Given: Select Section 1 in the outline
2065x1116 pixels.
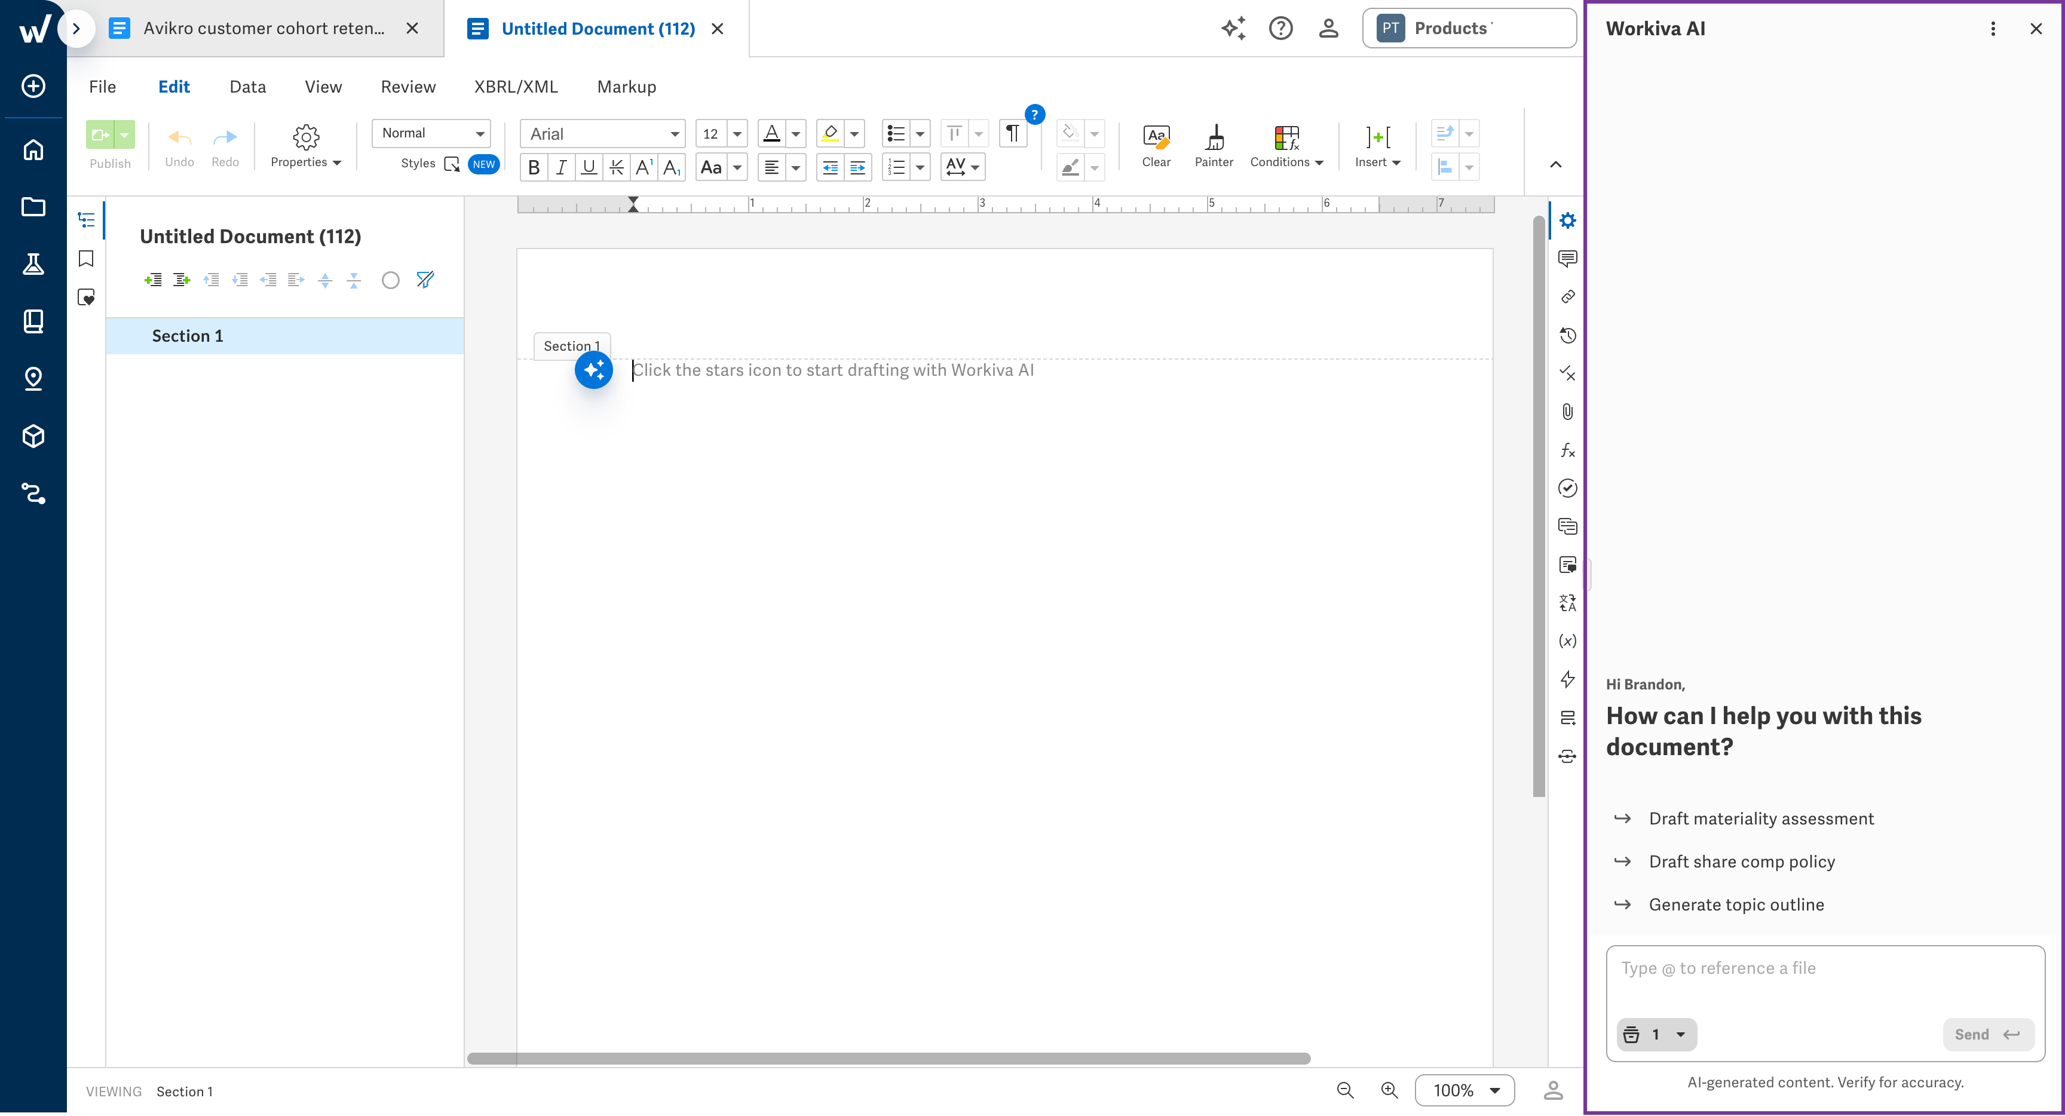Looking at the screenshot, I should click(x=284, y=336).
